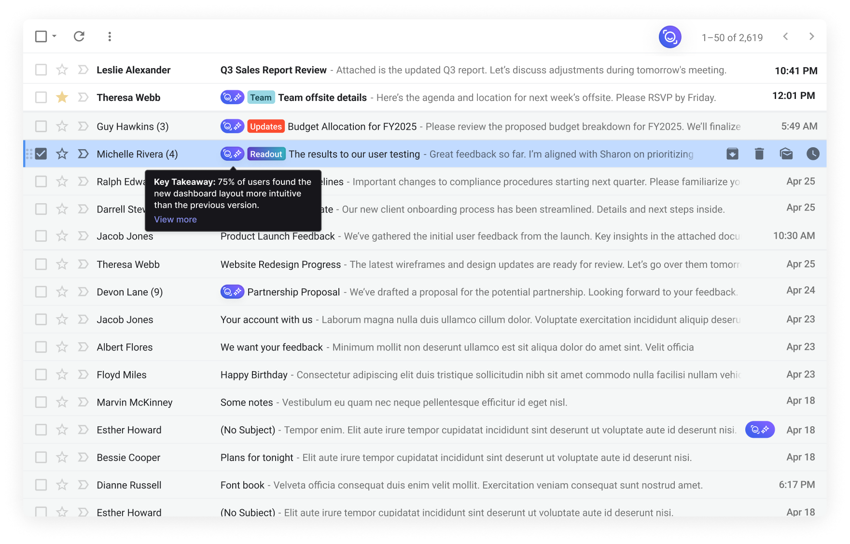This screenshot has width=850, height=544.
Task: Click the 10:41 PM timestamp
Action: pyautogui.click(x=796, y=70)
